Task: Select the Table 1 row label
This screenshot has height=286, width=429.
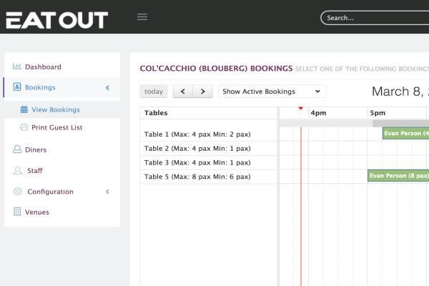Action: point(197,134)
